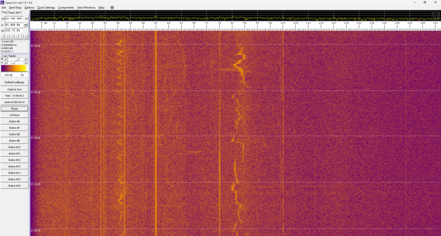The image size is (441, 236).
Task: Click Button #14
Action: [14, 173]
